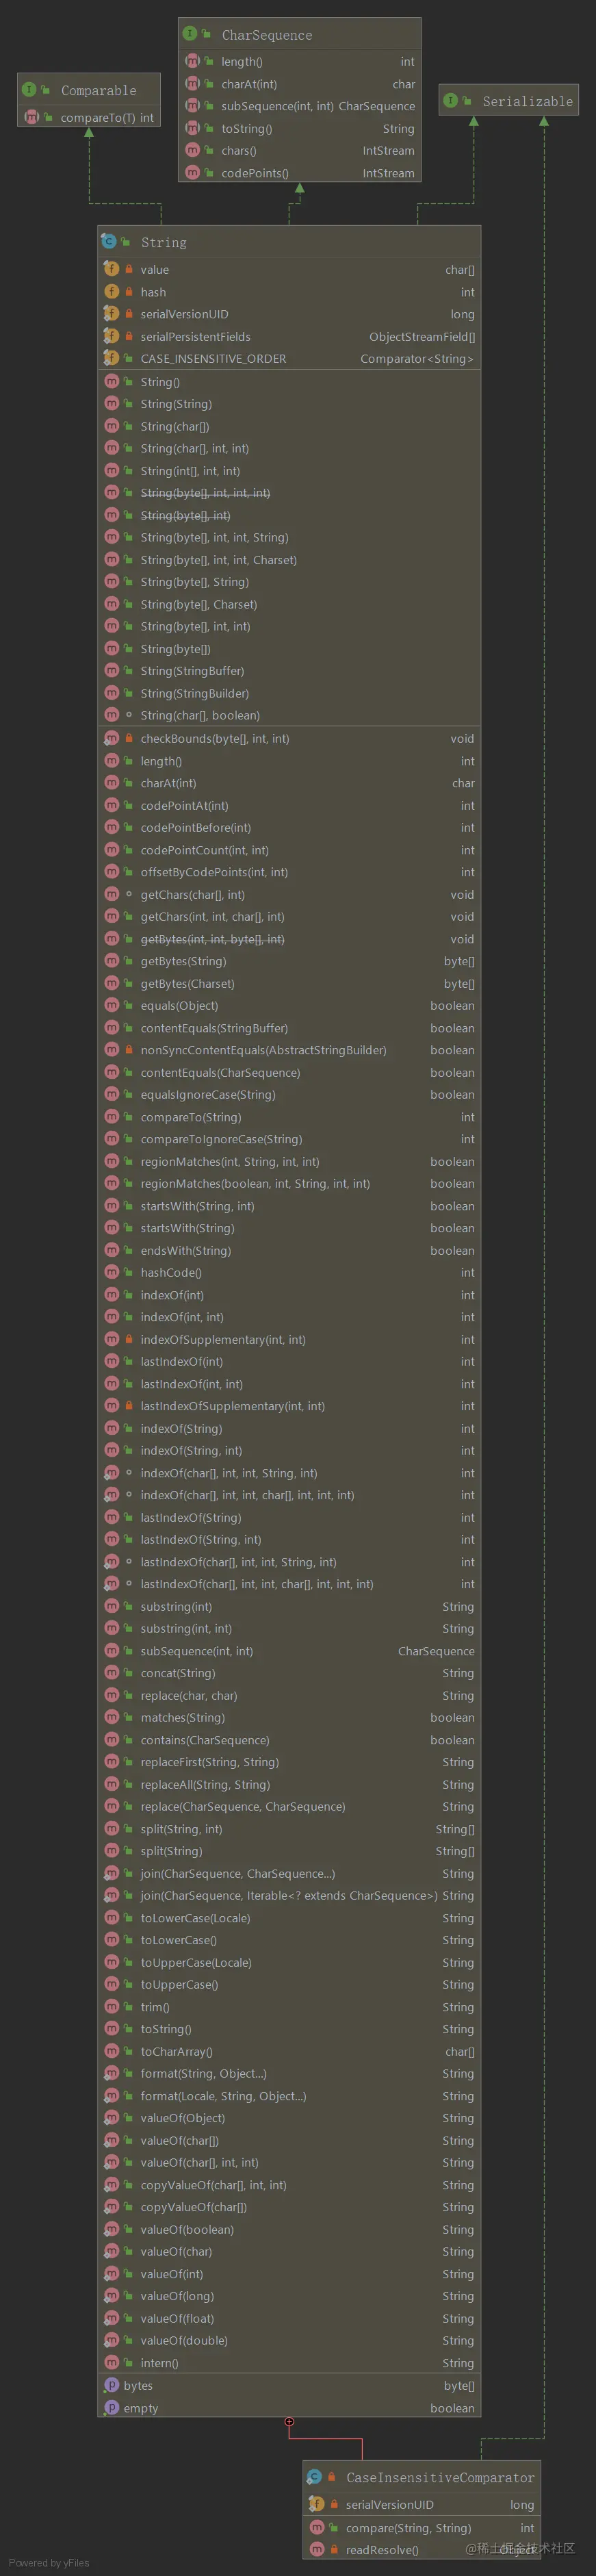Click the method icon beside readResolve()
The height and width of the screenshot is (2576, 596).
(317, 2549)
